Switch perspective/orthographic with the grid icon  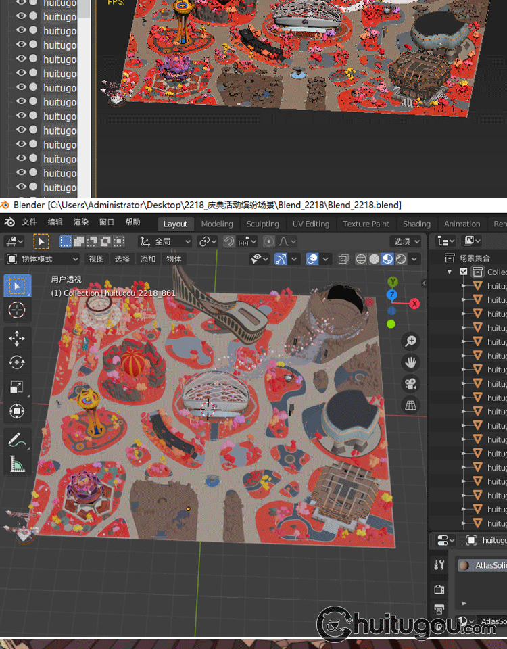click(410, 405)
